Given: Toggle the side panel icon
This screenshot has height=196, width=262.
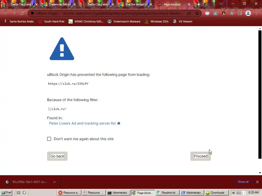Looking at the screenshot, I should click(240, 13).
